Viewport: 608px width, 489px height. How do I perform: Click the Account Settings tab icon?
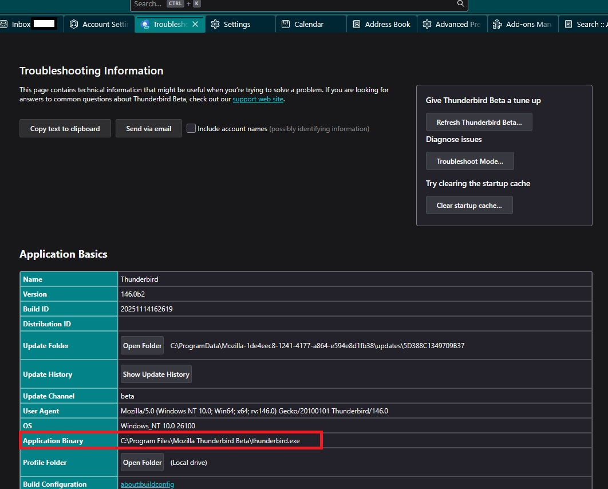pos(74,25)
